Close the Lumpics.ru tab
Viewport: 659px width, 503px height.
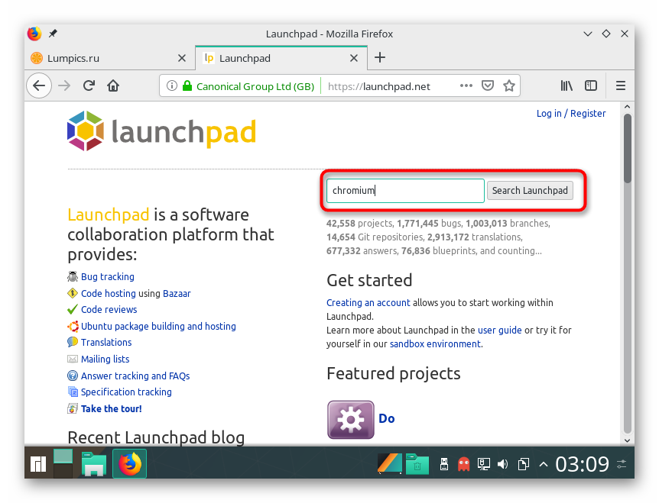click(x=181, y=58)
